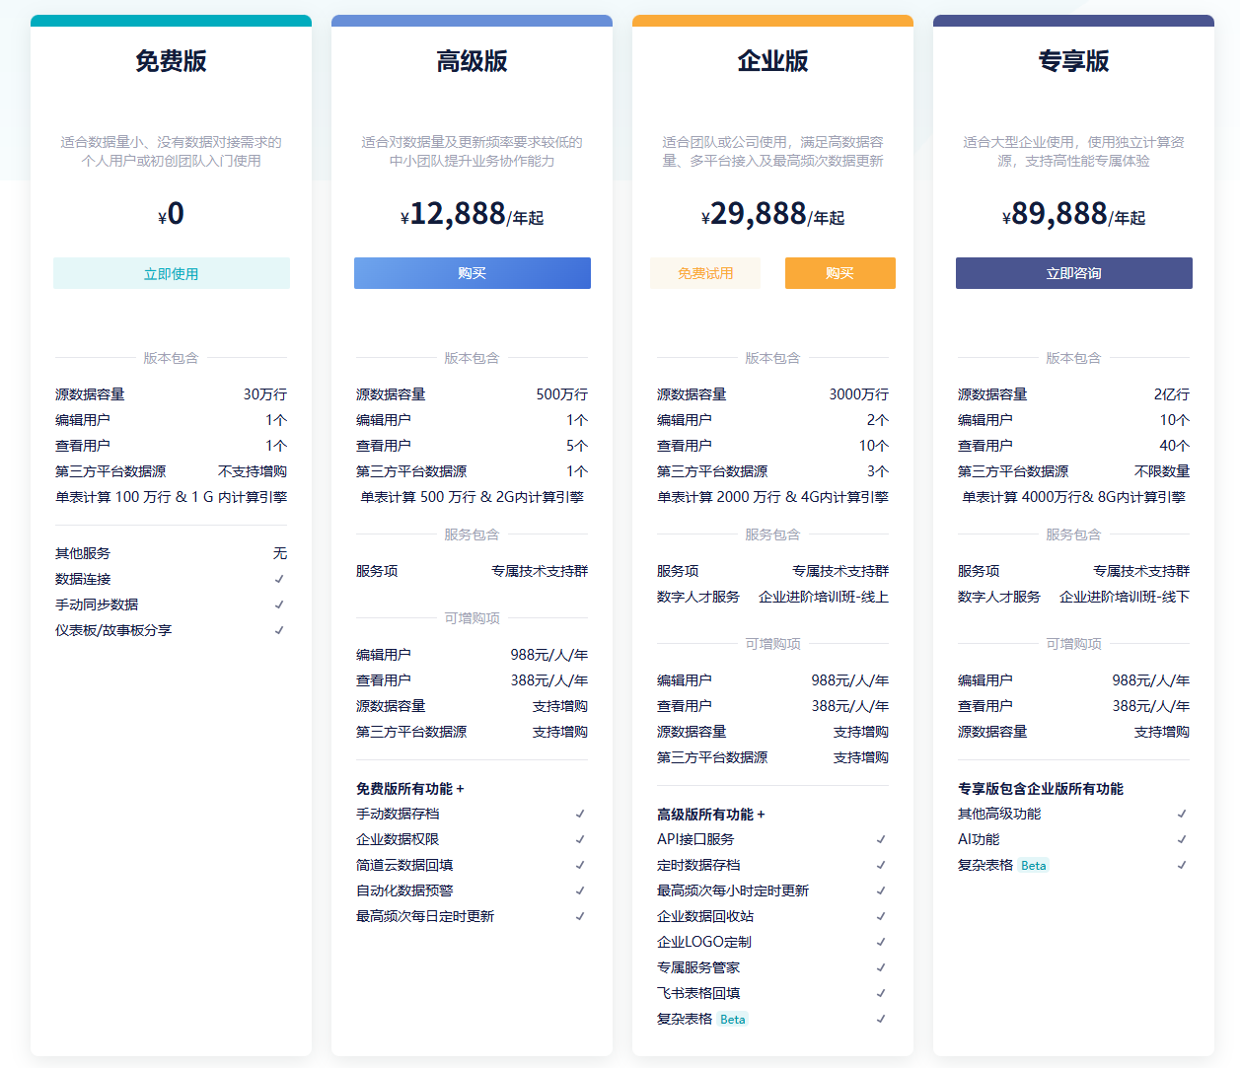Click 免费试用 in the 企业版 plan
This screenshot has width=1240, height=1068.
coord(704,273)
